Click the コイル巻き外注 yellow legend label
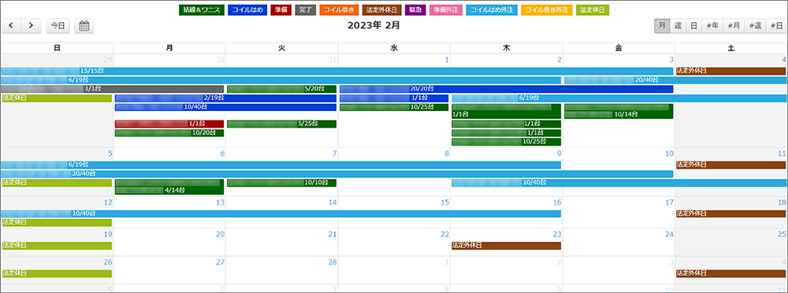 point(546,9)
